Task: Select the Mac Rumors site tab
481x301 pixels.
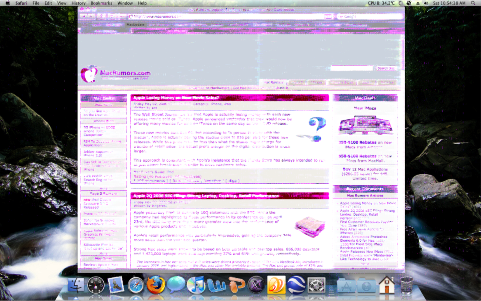Action: pyautogui.click(x=273, y=82)
